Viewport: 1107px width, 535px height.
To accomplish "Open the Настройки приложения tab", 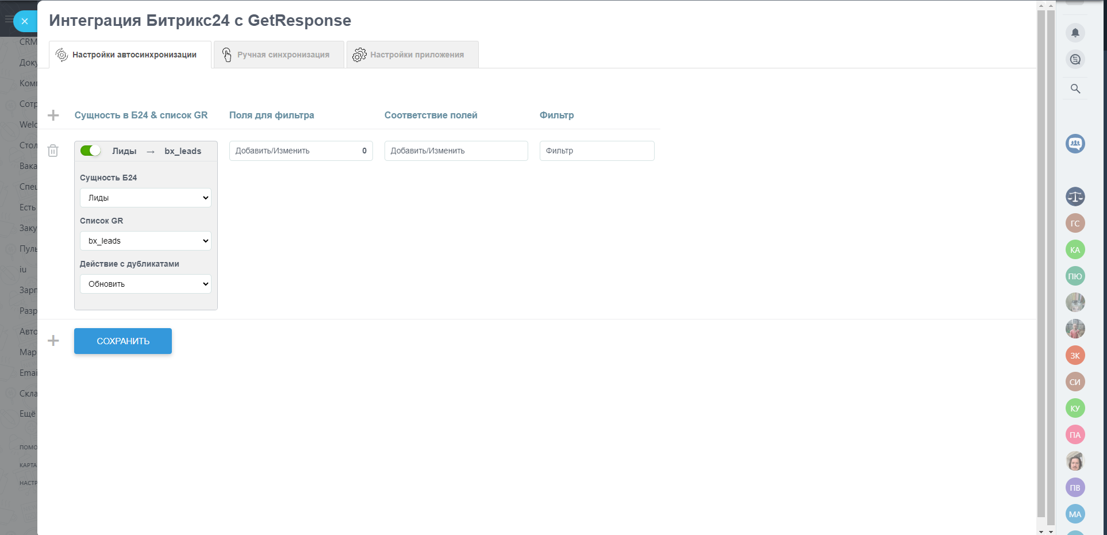I will (412, 55).
